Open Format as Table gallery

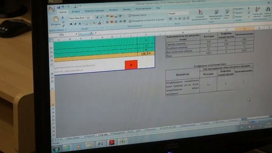(216, 14)
